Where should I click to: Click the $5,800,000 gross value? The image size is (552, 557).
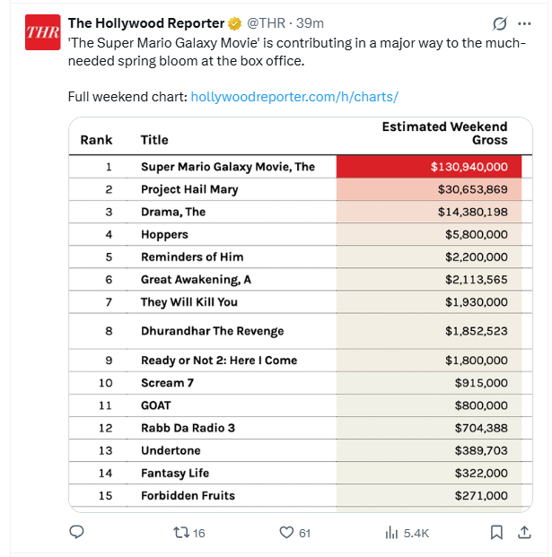(x=477, y=234)
